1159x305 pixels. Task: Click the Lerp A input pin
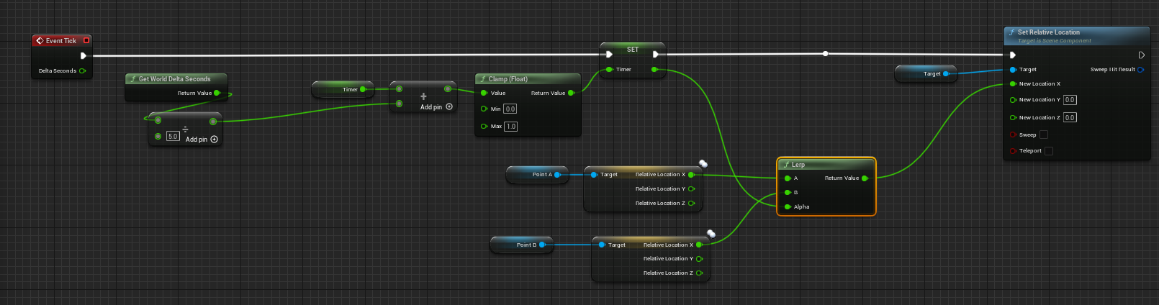pyautogui.click(x=788, y=178)
